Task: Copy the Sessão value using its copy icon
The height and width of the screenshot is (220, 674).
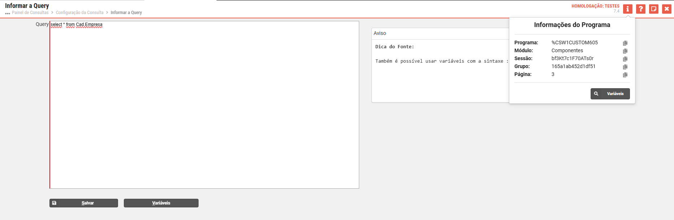Action: click(625, 59)
